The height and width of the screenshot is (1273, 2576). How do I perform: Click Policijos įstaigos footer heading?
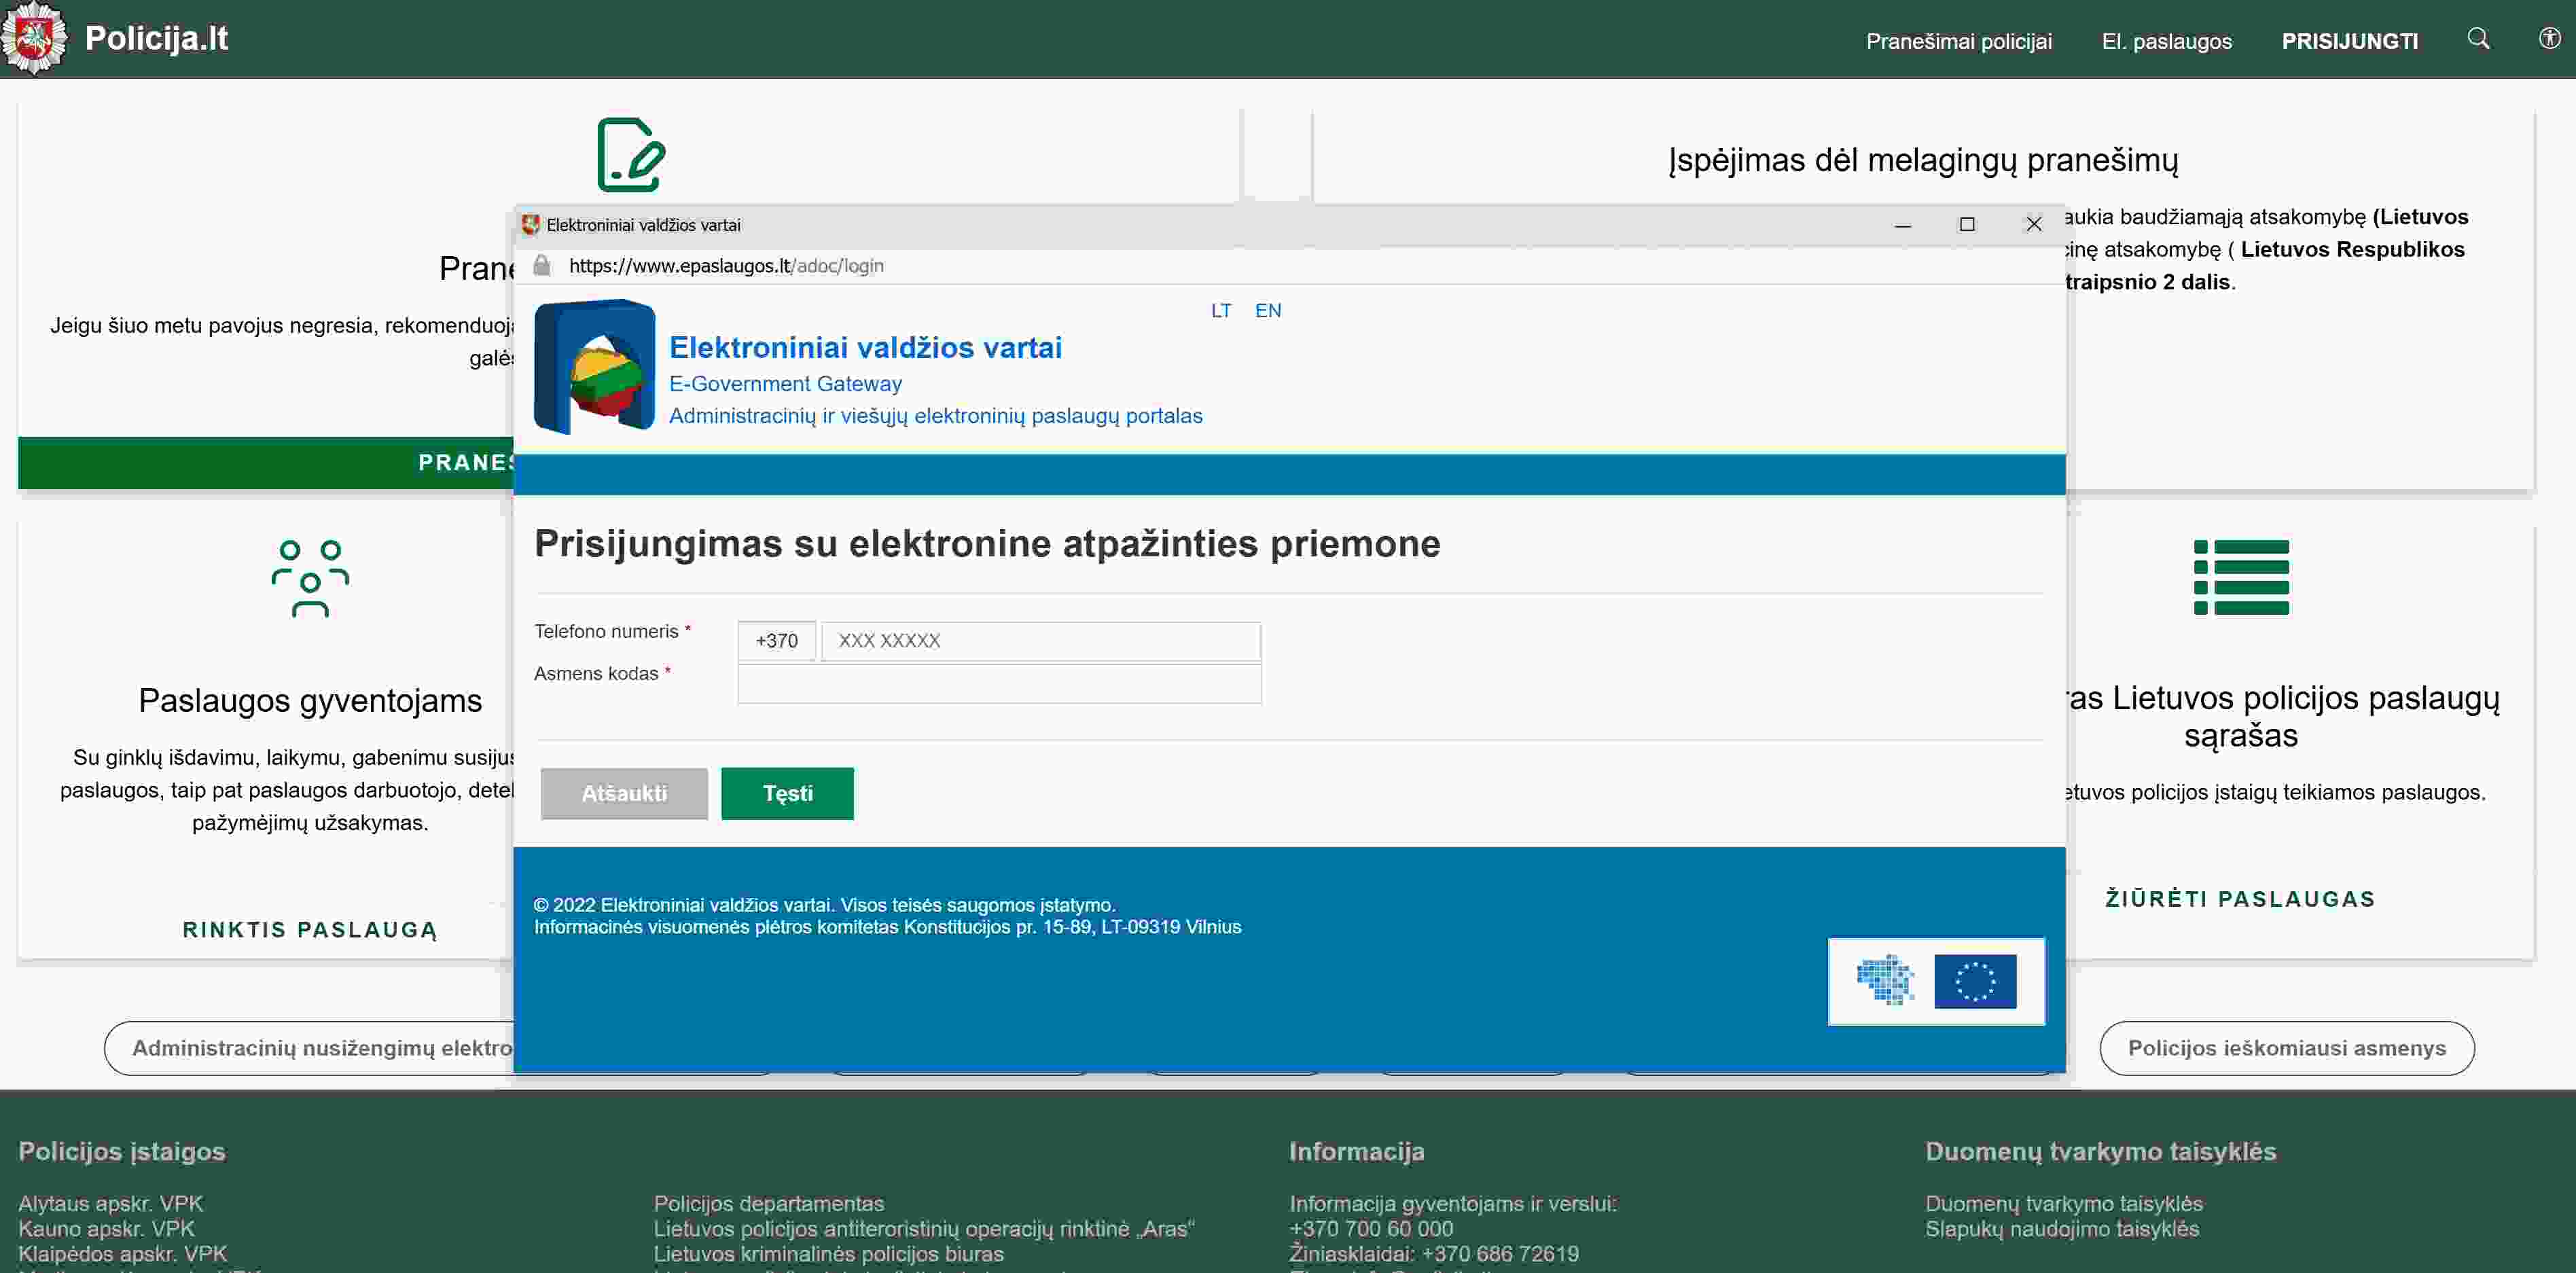point(121,1151)
